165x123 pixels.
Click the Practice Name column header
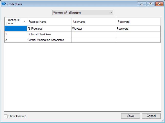click(x=49, y=22)
